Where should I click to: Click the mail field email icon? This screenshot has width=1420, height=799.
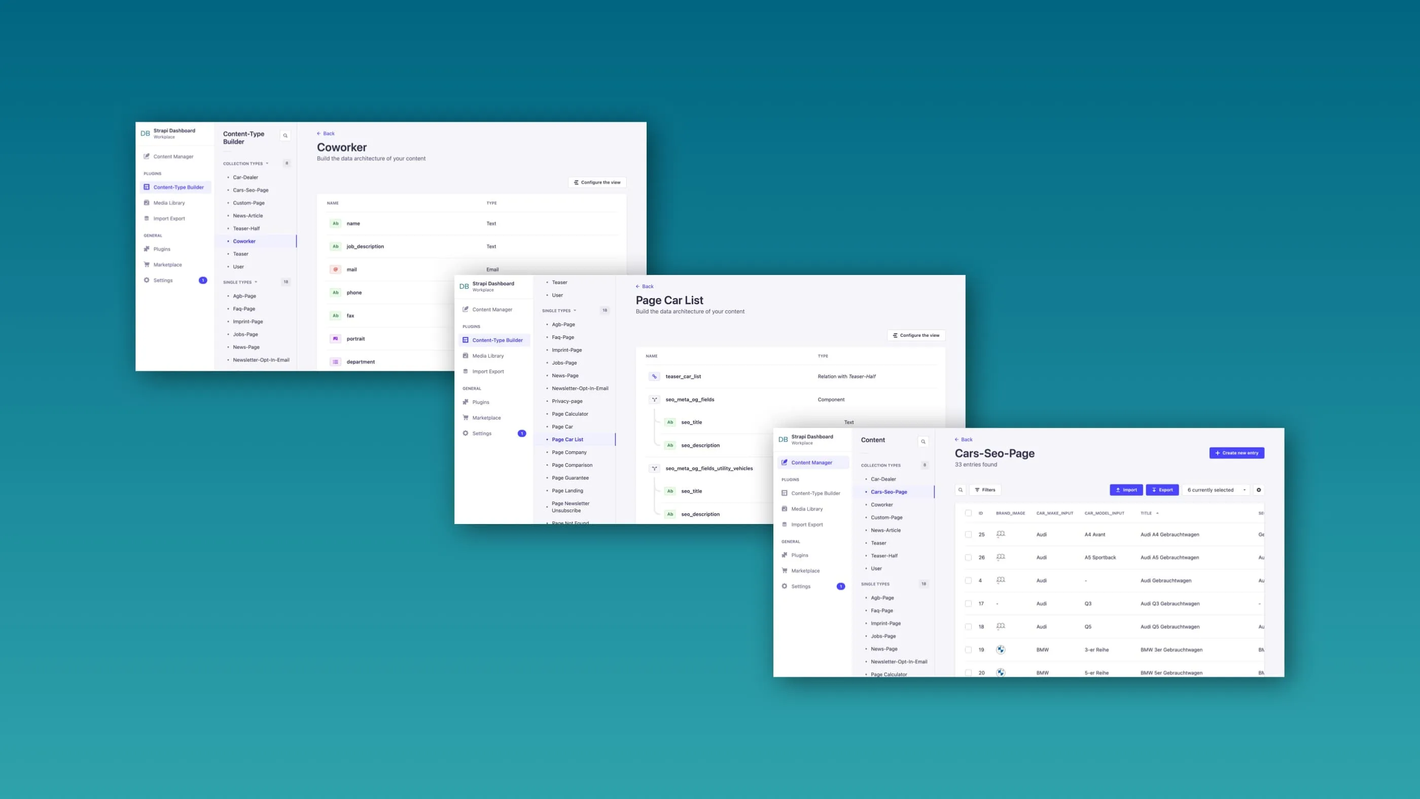[335, 270]
